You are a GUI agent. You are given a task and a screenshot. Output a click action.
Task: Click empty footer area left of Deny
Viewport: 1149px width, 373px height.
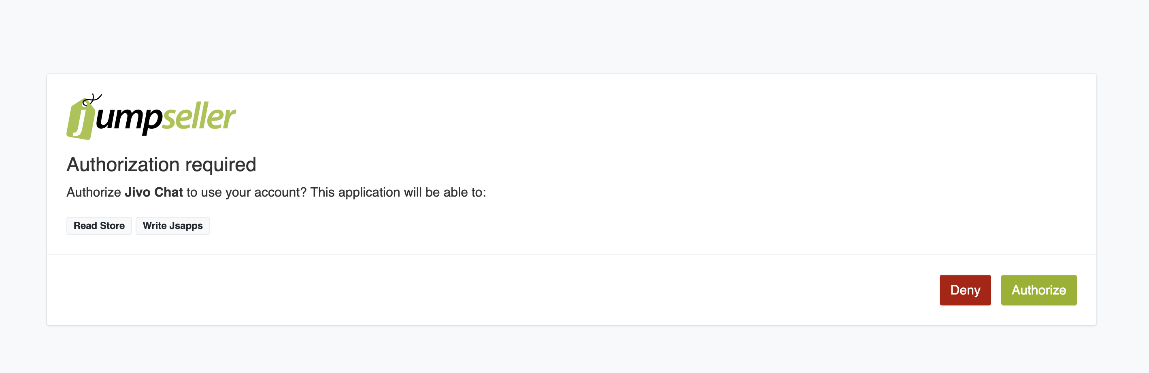[491, 290]
